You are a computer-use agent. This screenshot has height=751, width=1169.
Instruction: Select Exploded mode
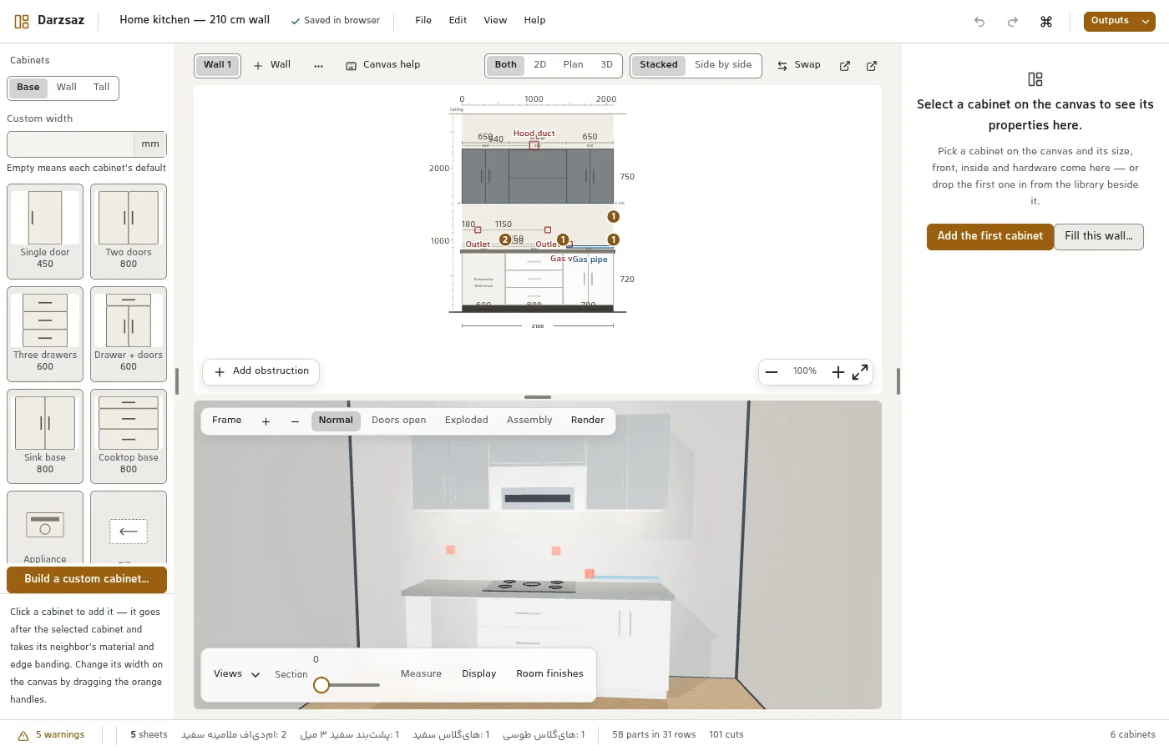467,421
